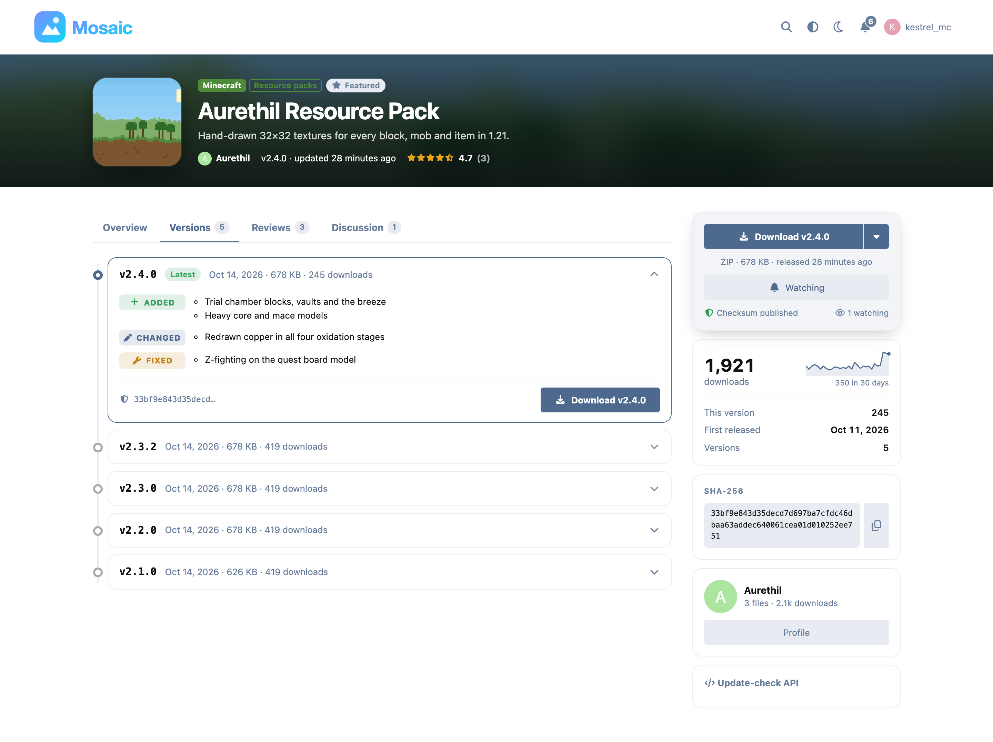Click the eye icon beside 1 watching

(x=840, y=313)
